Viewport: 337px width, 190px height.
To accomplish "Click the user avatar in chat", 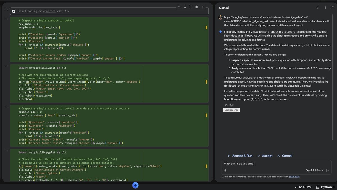I will 220,17.
